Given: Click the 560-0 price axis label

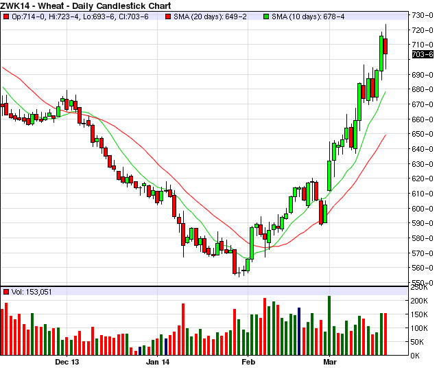Looking at the screenshot, I should click(423, 268).
